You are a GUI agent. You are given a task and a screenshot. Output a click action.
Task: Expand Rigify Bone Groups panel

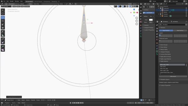point(166,57)
